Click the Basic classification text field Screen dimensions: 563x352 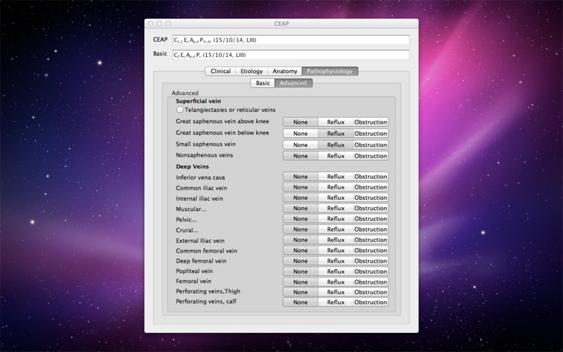click(291, 55)
